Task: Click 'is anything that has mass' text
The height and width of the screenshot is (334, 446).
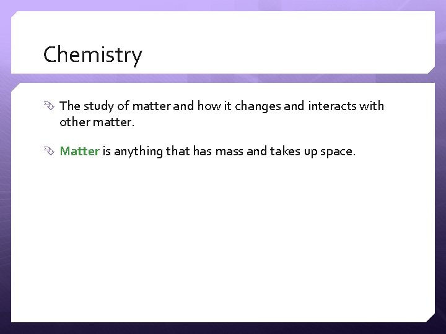Action: [173, 151]
